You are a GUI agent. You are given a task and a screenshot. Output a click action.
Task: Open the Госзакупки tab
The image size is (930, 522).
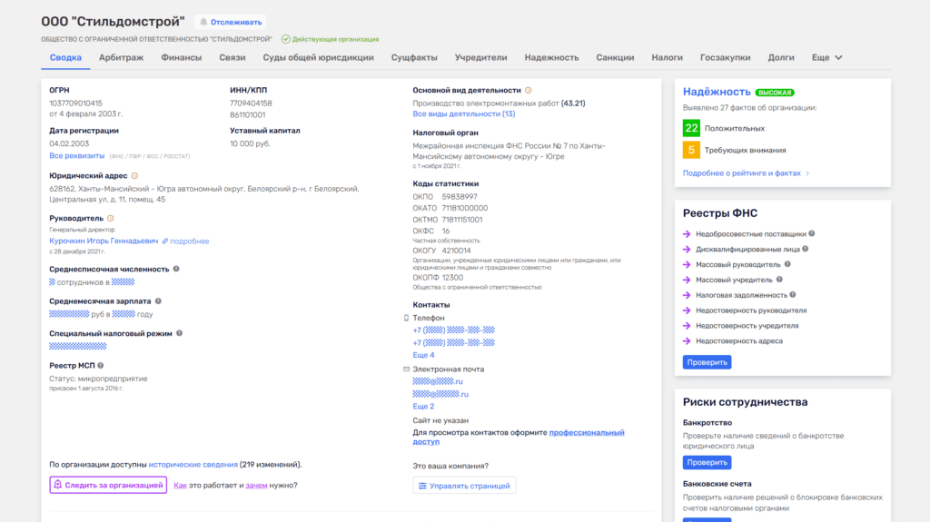click(x=726, y=57)
